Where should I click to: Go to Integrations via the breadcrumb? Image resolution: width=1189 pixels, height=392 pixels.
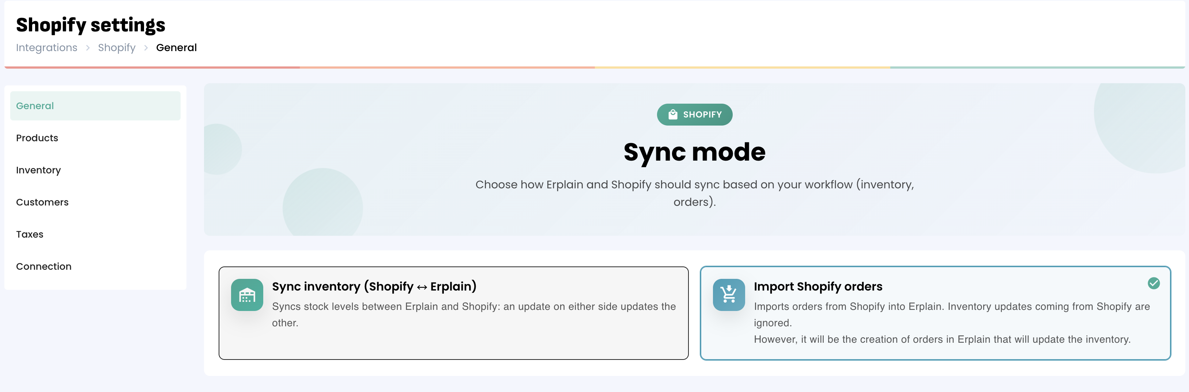click(x=47, y=48)
